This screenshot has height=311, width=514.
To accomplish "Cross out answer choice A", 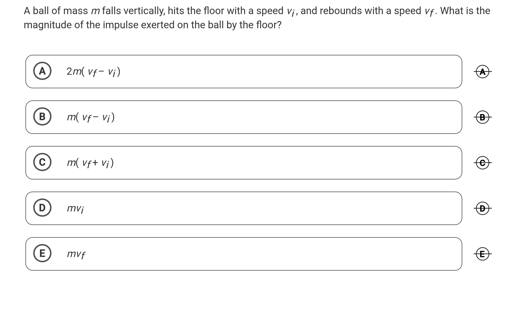I will tap(482, 72).
